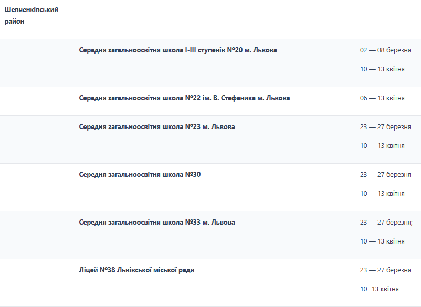This screenshot has height=307, width=421.
Task: Click the school №22 table row
Action: [x=210, y=101]
